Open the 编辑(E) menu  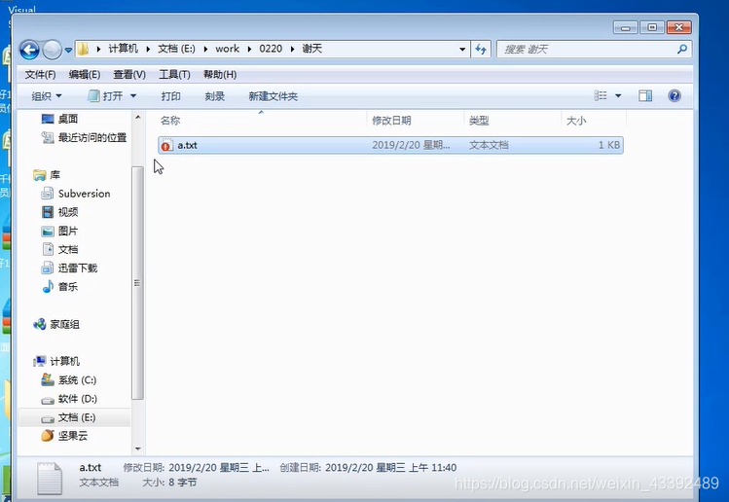84,74
